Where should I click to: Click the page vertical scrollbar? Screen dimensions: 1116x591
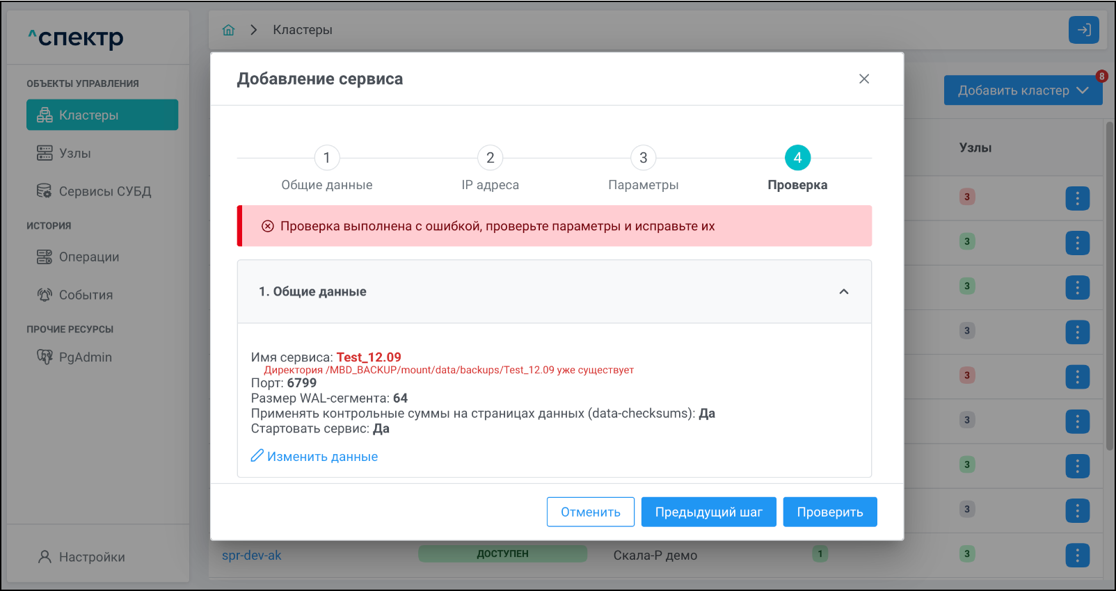coord(1110,285)
